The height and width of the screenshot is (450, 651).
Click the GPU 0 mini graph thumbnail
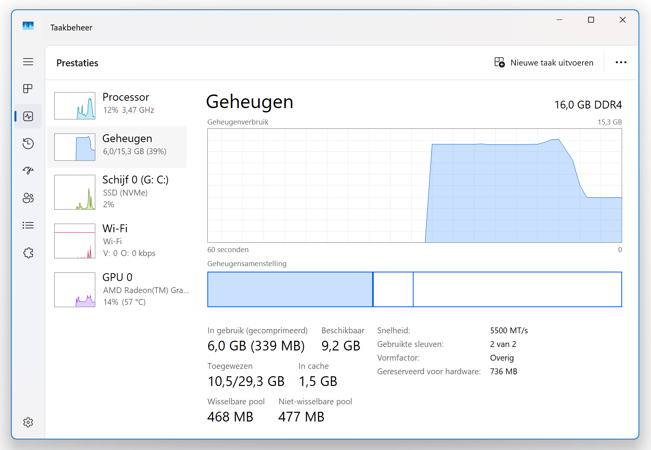pos(75,290)
